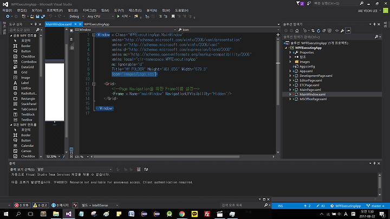Open Chrome from the taskbar
This screenshot has height=219, width=390.
pyautogui.click(x=182, y=214)
